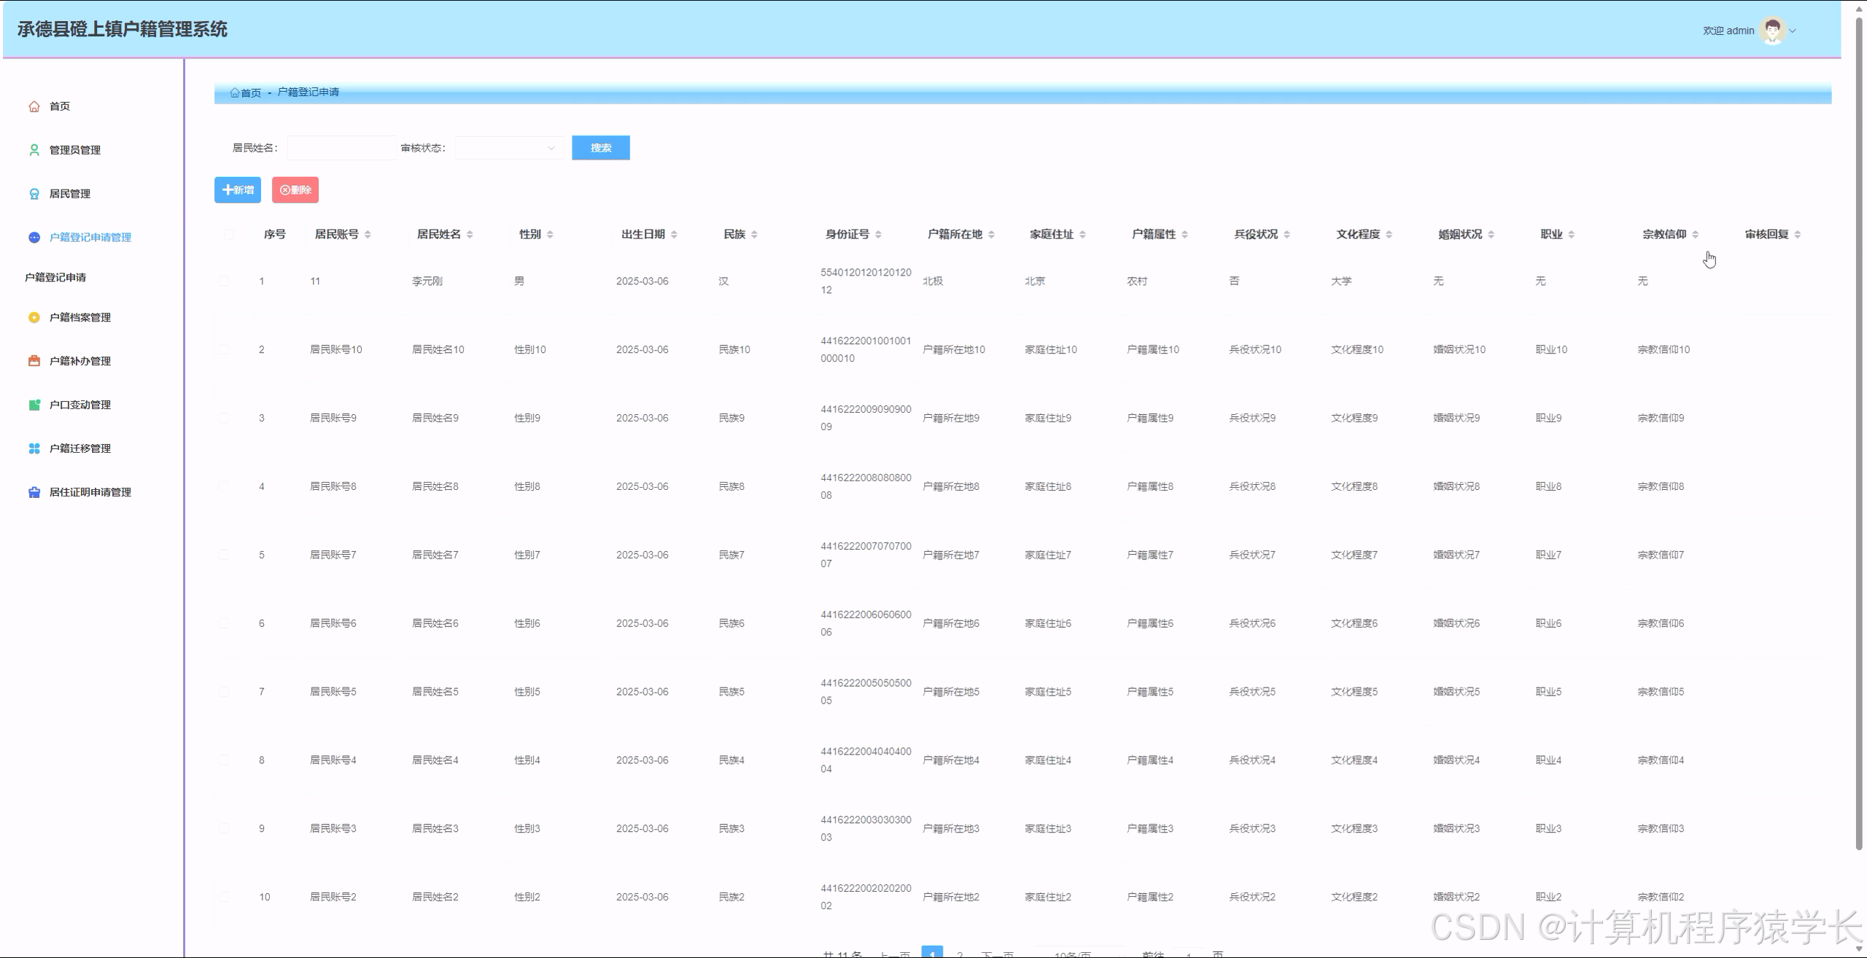Screen dimensions: 1867x958
Task: Sort by 出生日期 column arrows
Action: (x=674, y=234)
